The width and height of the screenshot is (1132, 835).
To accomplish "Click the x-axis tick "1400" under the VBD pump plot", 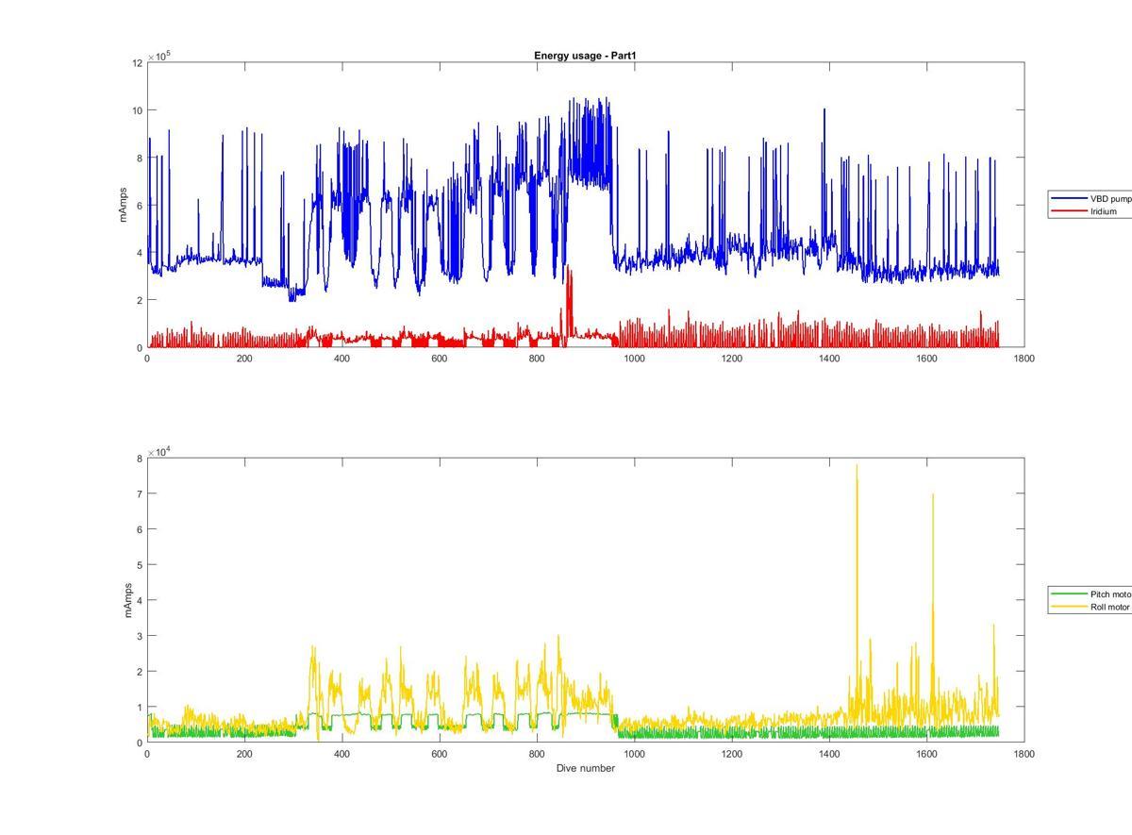I will coord(829,359).
